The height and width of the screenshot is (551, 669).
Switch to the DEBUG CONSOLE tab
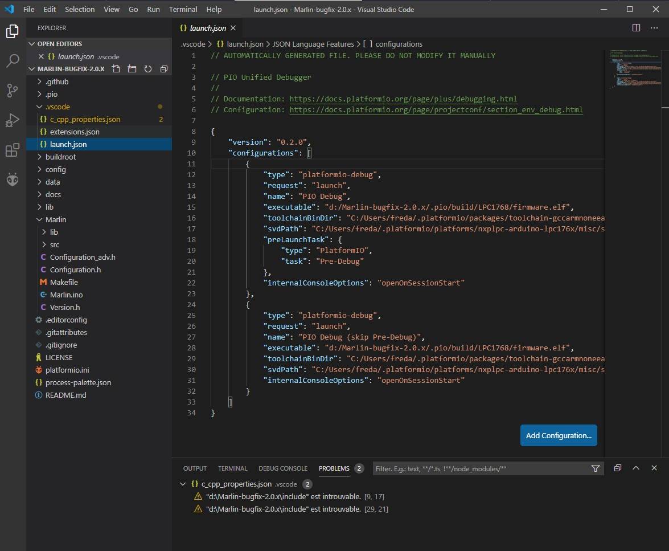click(x=283, y=468)
